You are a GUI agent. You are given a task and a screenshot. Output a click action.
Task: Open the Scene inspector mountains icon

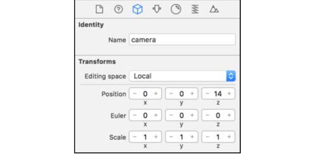[214, 9]
